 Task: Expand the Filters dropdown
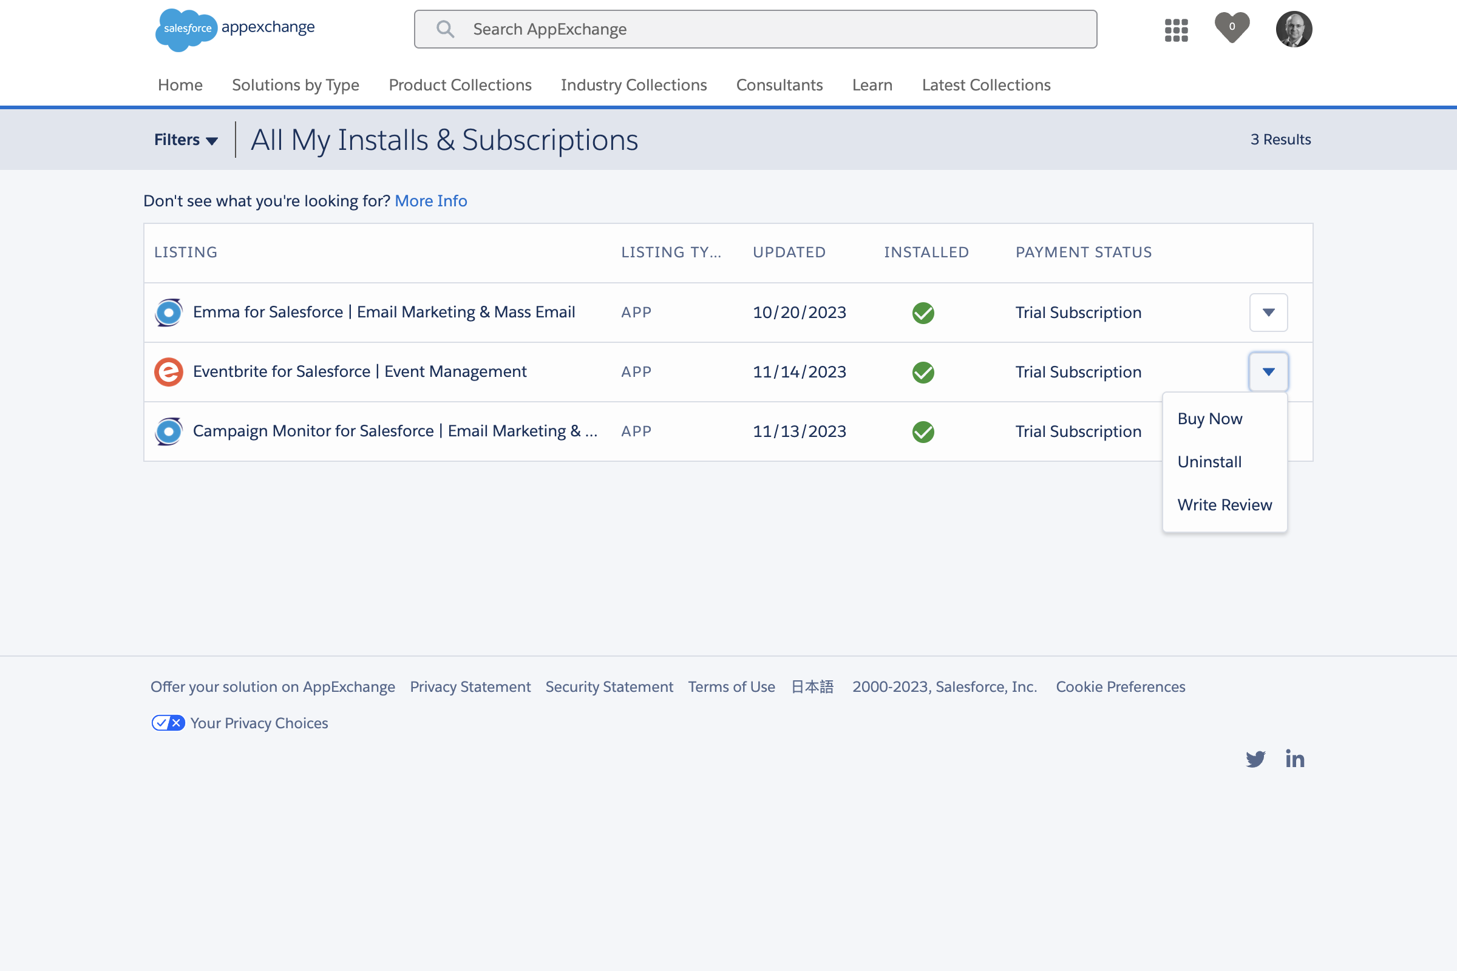(186, 140)
